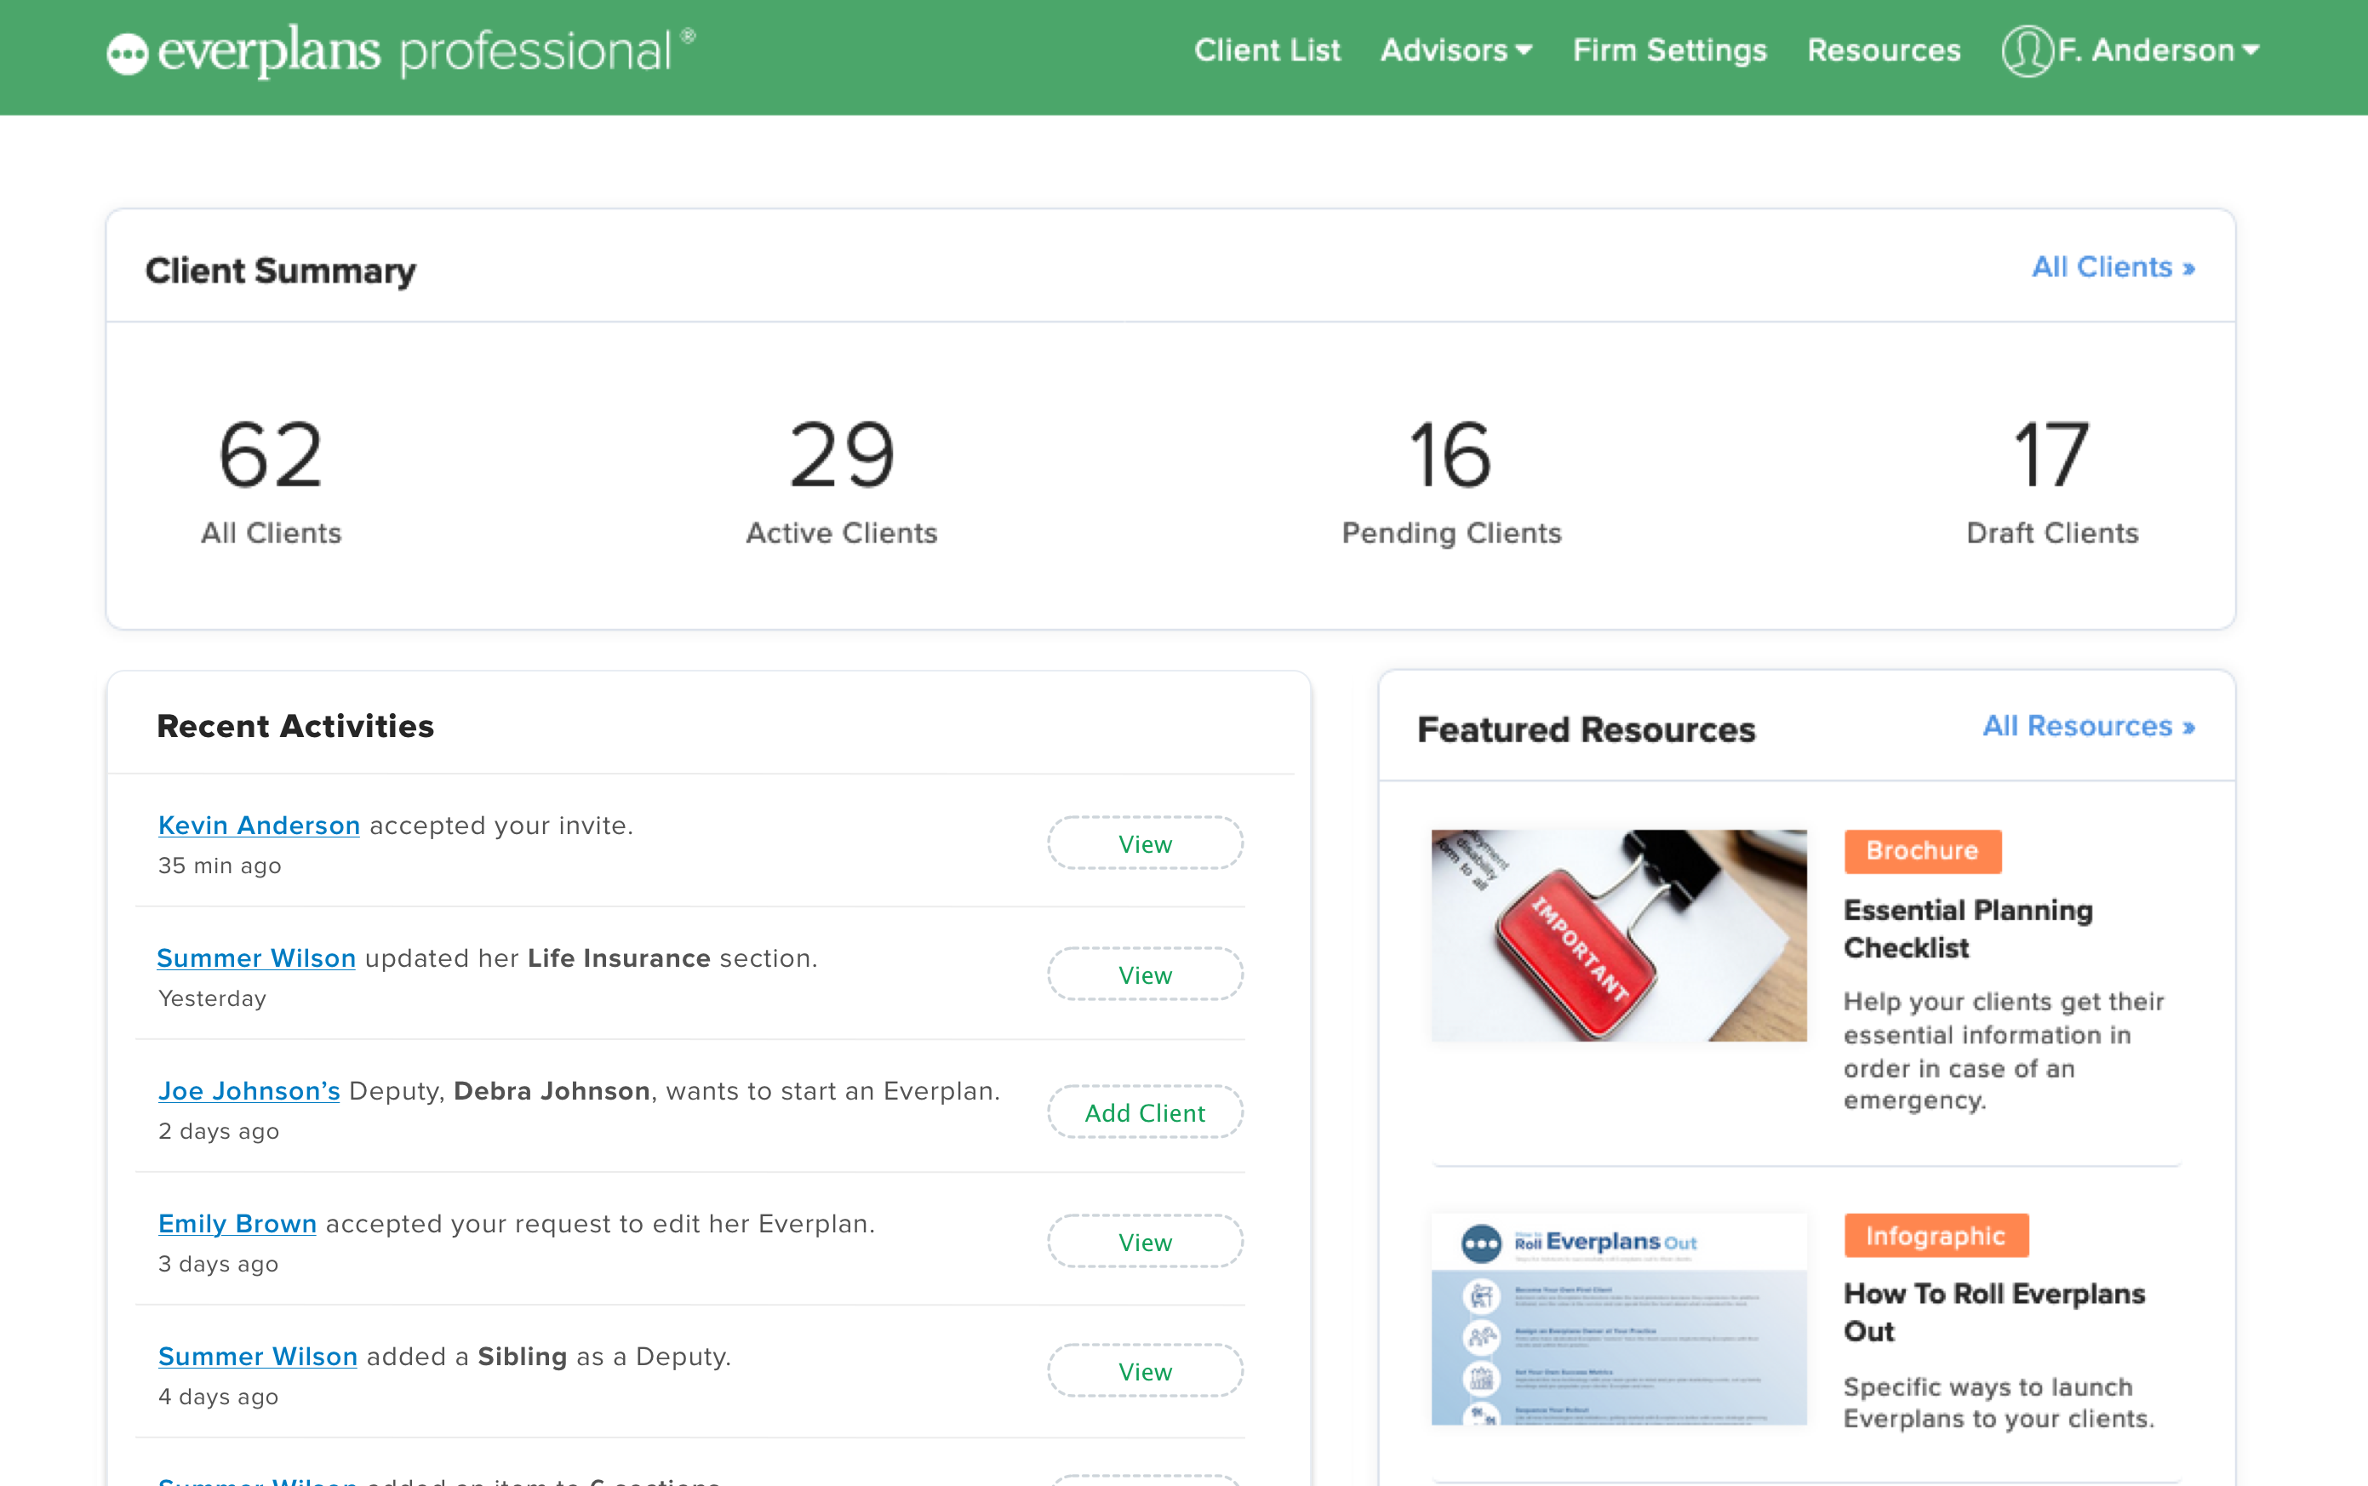The image size is (2368, 1486).
Task: Open Joe Johnson's profile link
Action: pyautogui.click(x=249, y=1091)
